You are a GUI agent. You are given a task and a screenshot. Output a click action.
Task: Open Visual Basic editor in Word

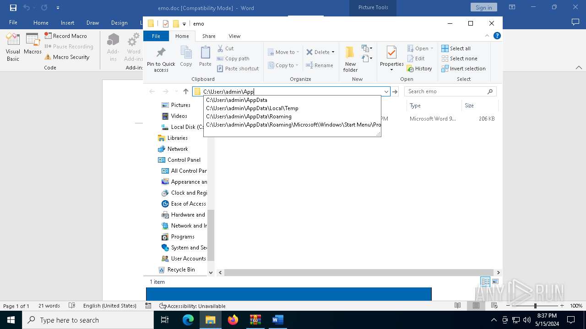(13, 47)
